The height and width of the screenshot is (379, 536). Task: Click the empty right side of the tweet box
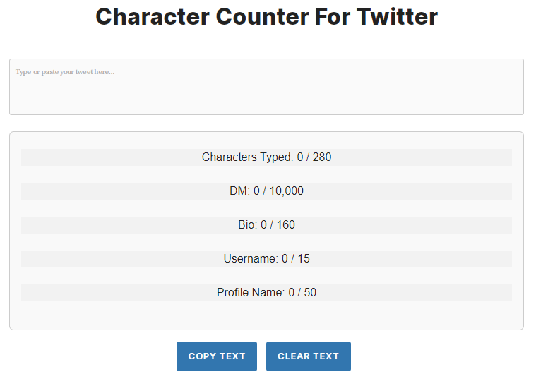point(459,88)
